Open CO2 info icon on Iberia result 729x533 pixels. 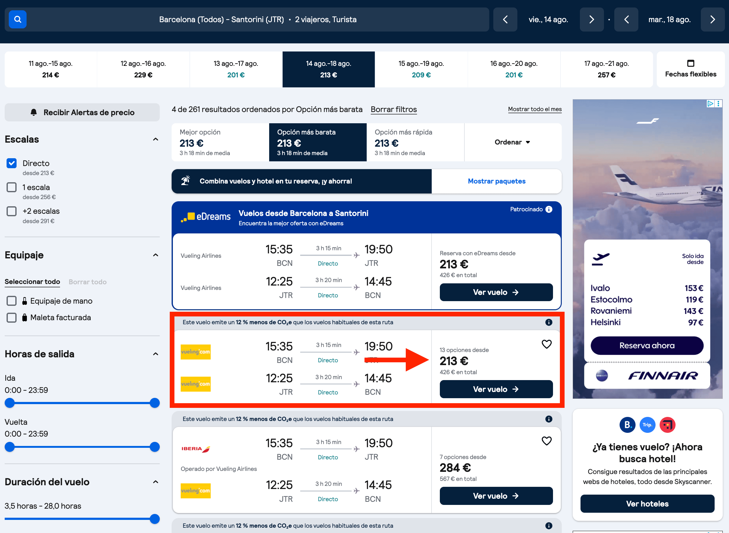tap(549, 419)
